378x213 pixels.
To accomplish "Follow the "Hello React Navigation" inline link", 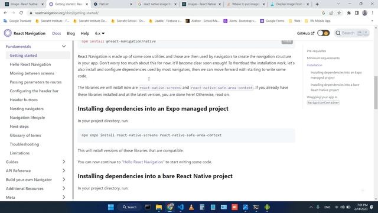I will point(143,162).
